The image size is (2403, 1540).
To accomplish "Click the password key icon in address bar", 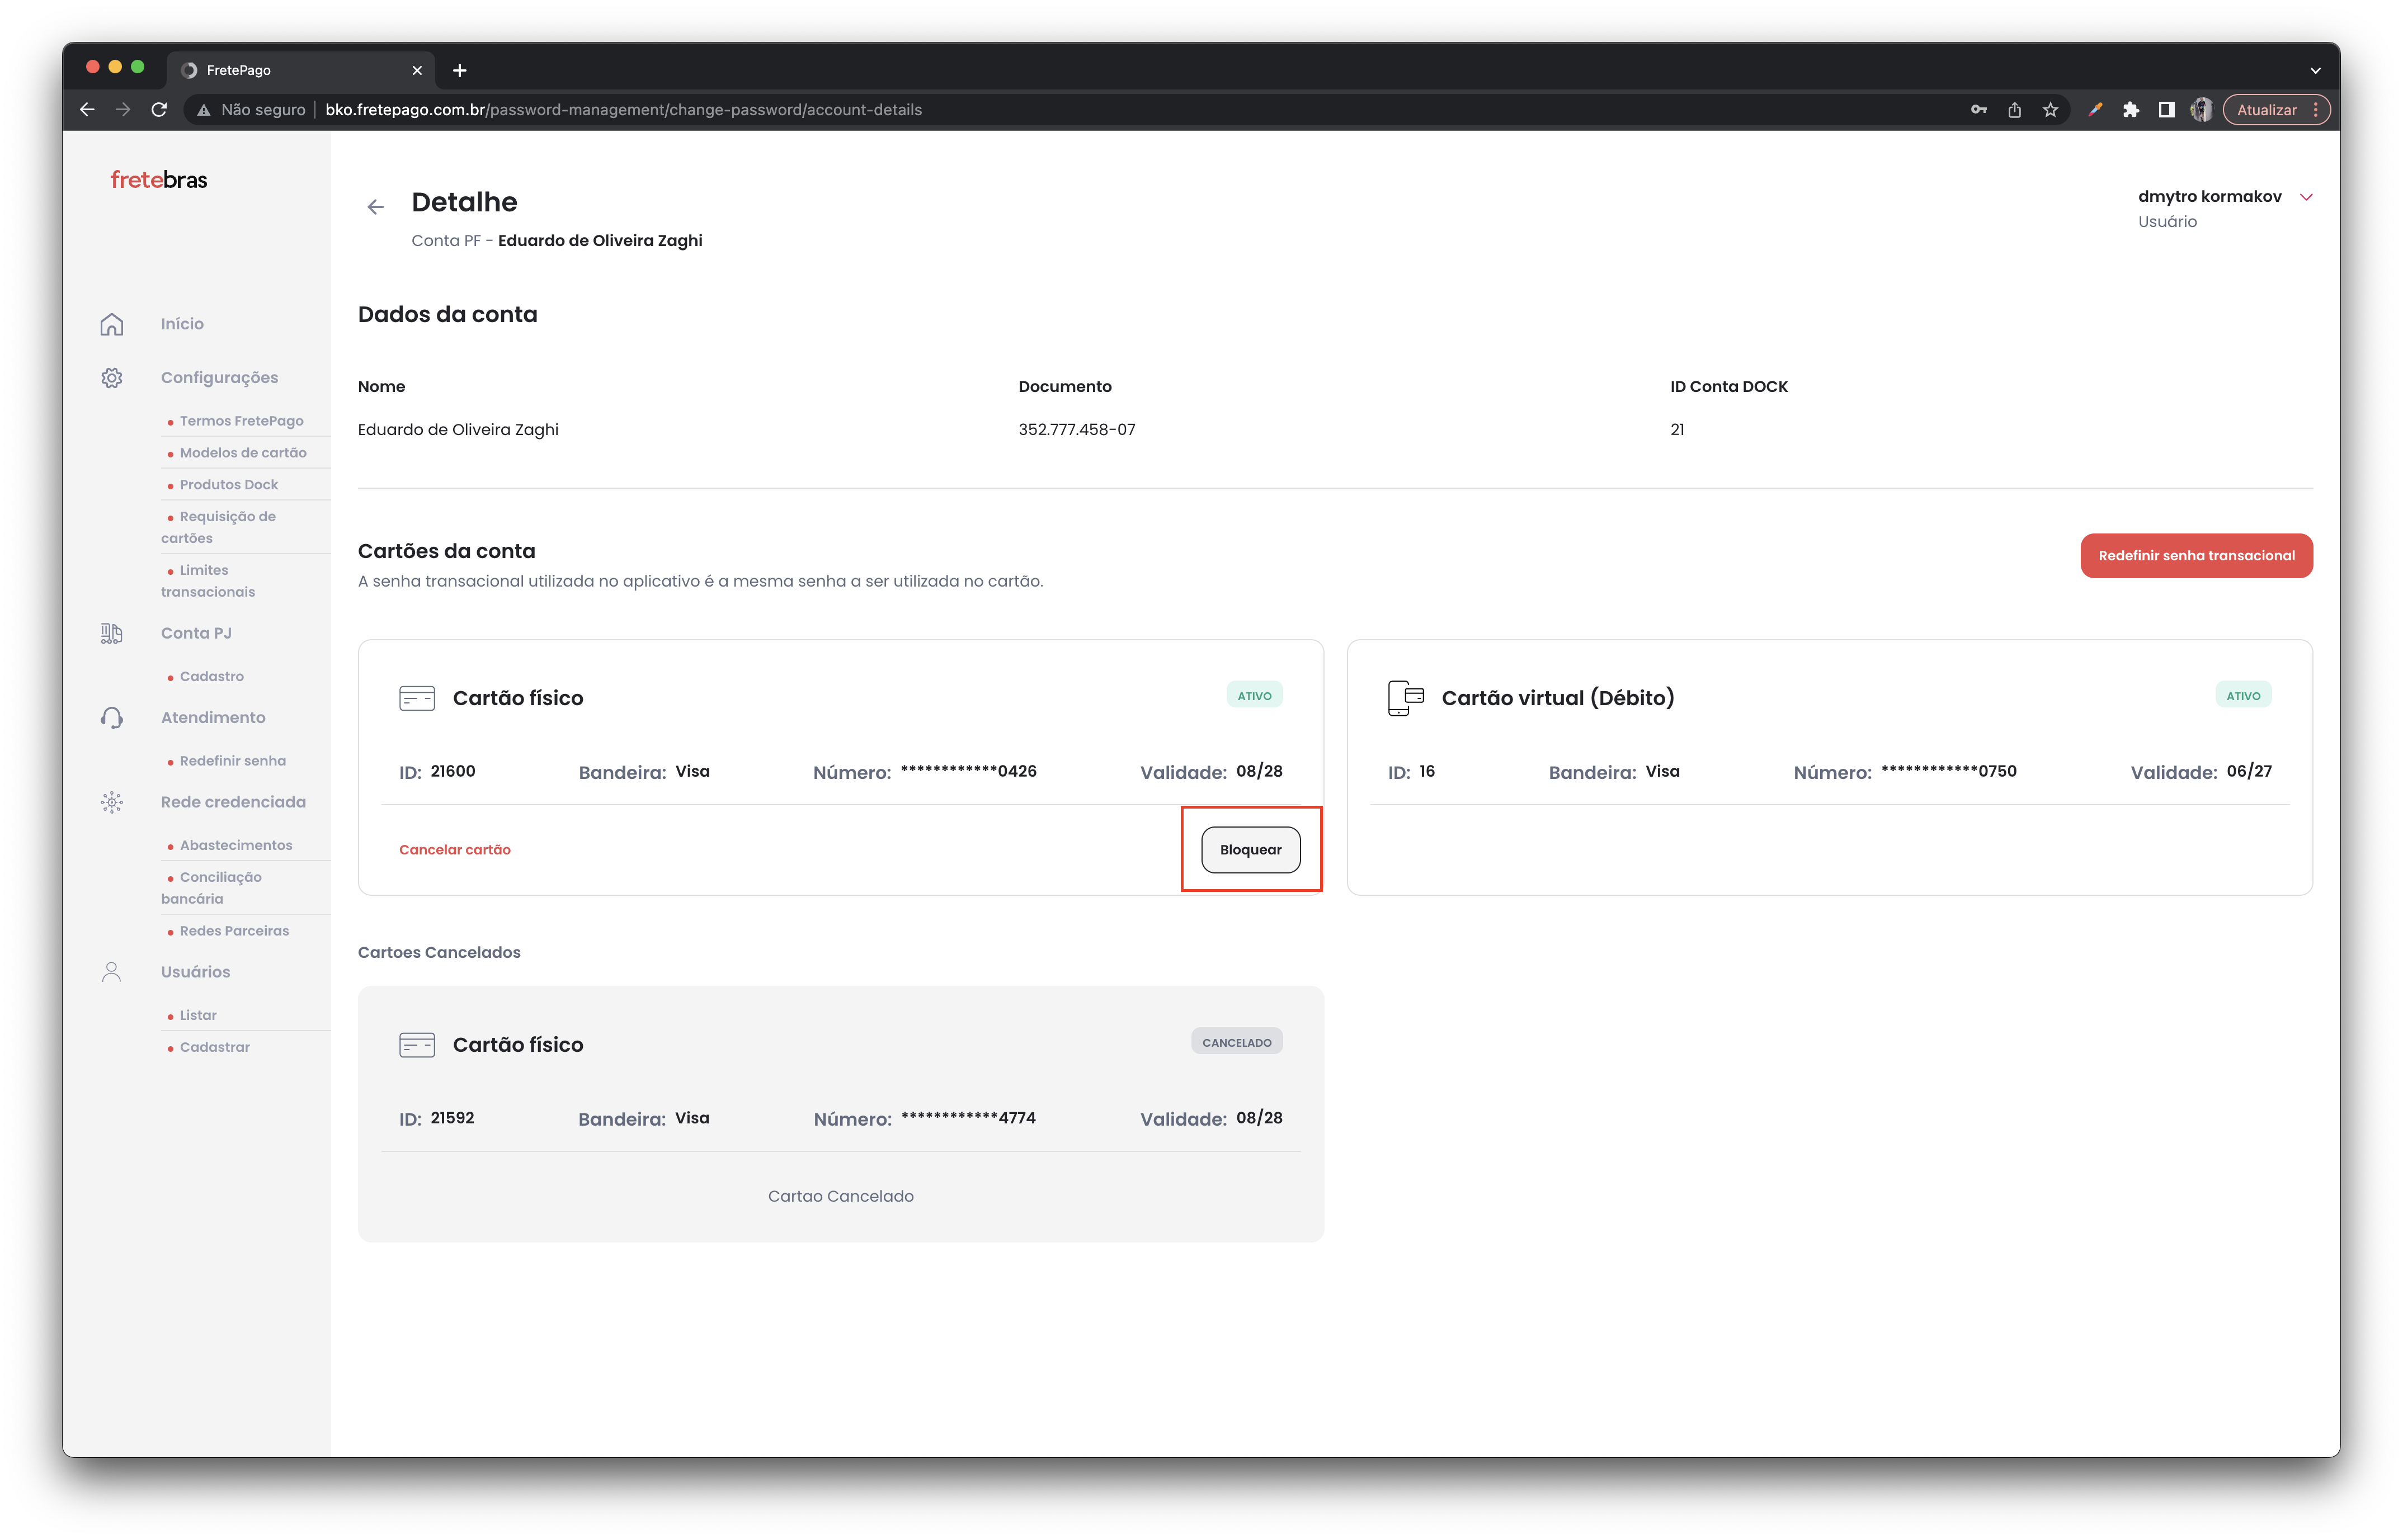I will 1978,110.
